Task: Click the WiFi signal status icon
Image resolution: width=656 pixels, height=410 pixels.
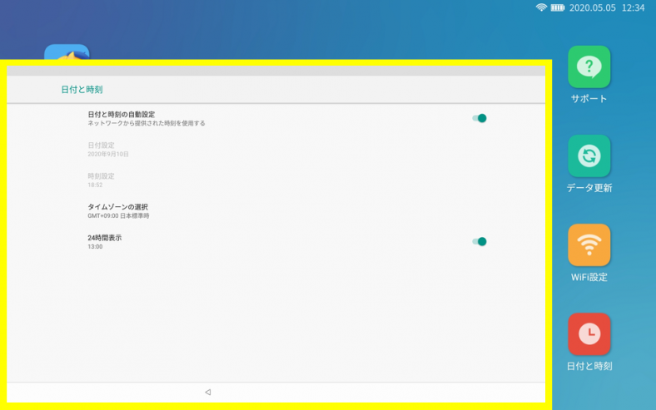Action: coord(541,7)
